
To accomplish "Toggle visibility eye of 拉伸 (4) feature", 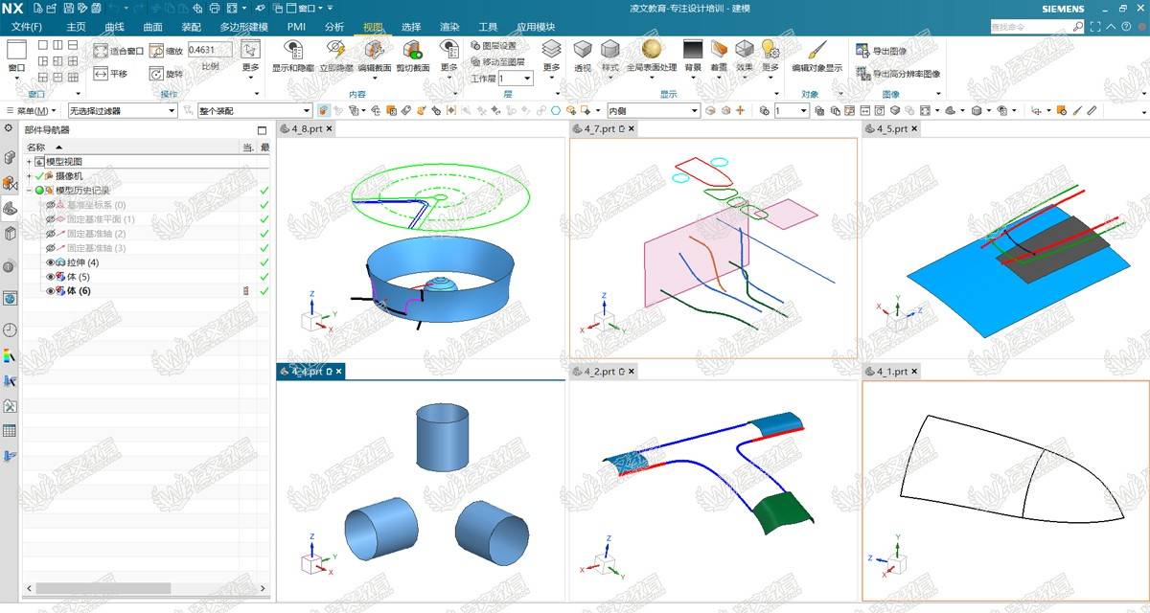I will click(51, 262).
